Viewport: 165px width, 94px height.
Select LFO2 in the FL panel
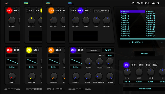pyautogui.click(x=58, y=50)
